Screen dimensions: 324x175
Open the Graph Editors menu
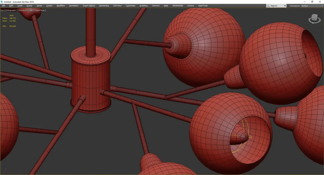pos(89,6)
